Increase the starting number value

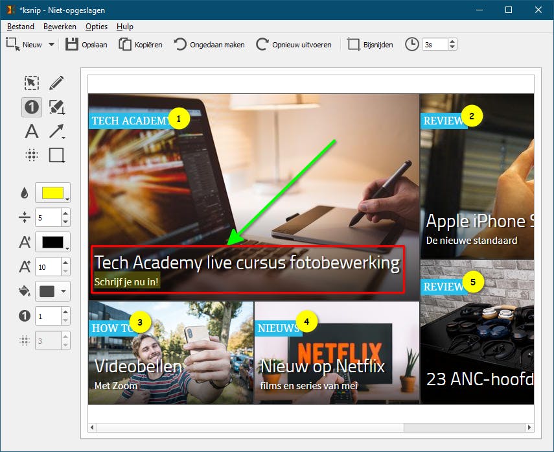click(x=65, y=311)
